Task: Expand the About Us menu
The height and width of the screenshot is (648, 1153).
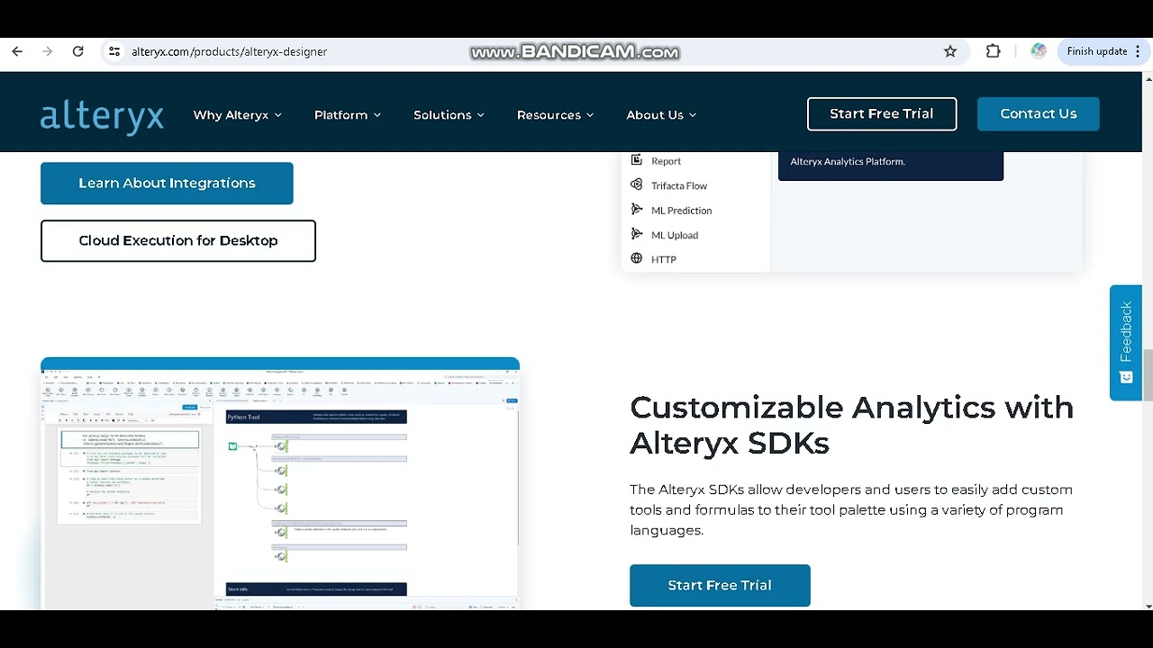Action: tap(661, 115)
